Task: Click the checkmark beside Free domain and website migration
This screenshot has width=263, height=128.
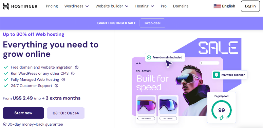Action: coord(6,67)
